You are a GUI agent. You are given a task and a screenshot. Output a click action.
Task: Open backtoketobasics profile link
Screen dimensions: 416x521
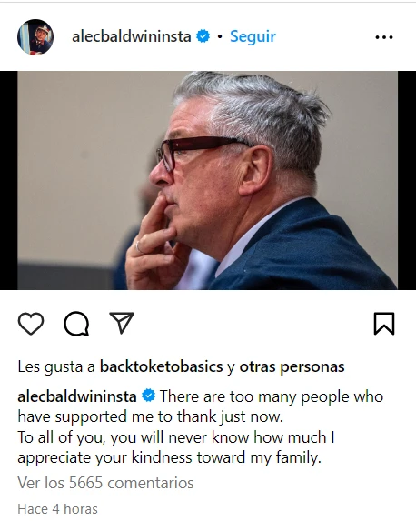coord(162,366)
